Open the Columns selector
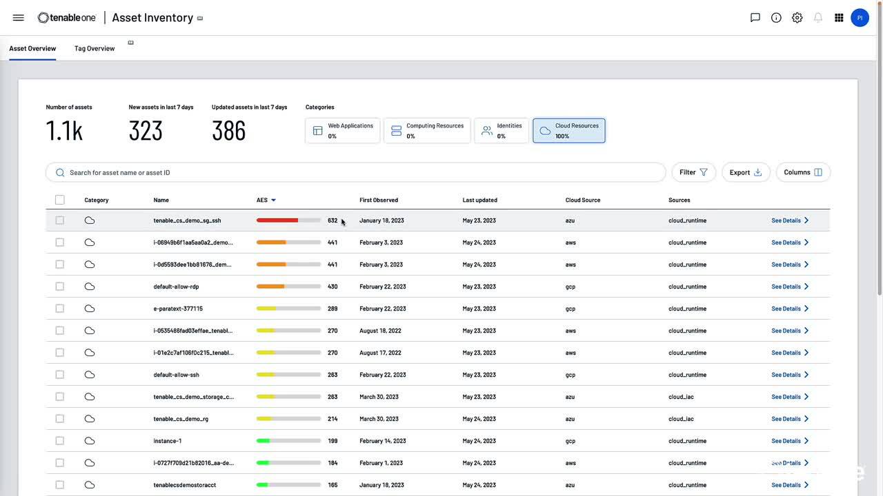The image size is (883, 496). point(803,172)
